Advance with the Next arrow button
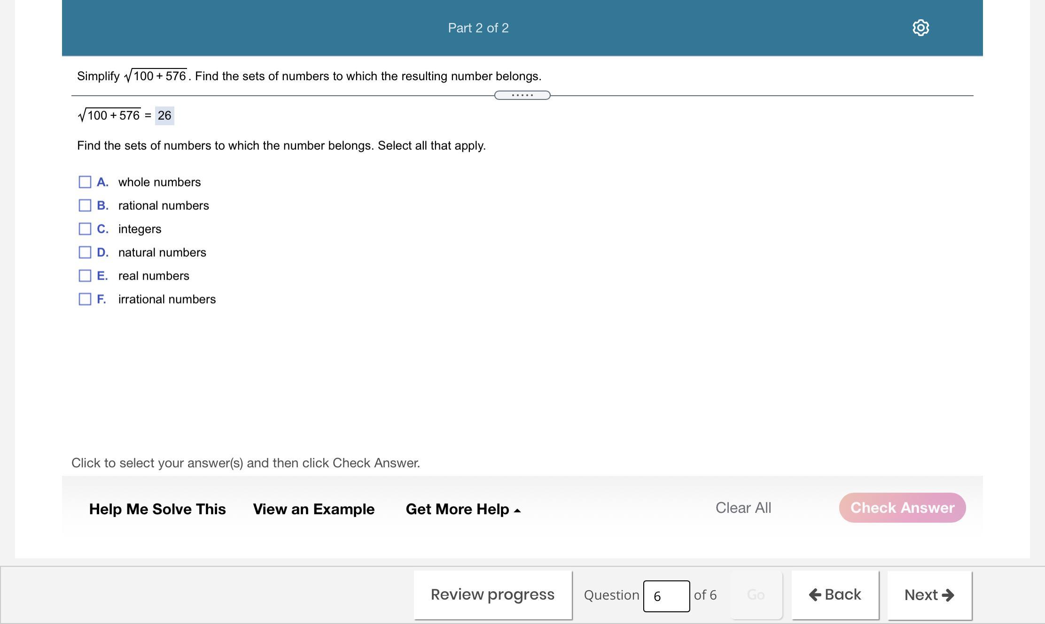This screenshot has height=624, width=1045. click(929, 594)
